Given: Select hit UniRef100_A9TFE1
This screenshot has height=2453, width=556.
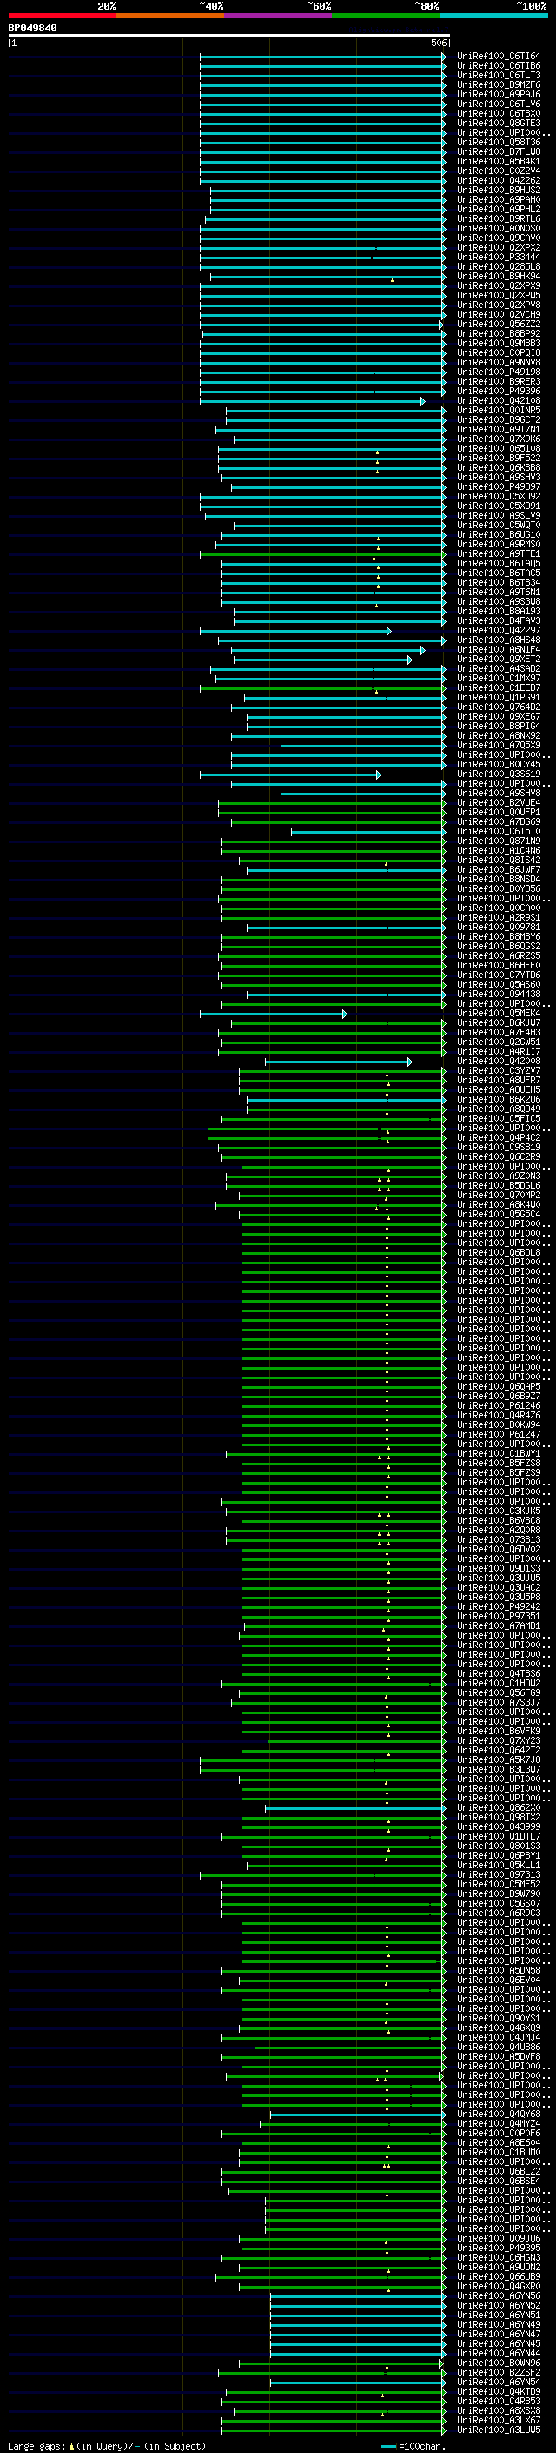Looking at the screenshot, I should [499, 553].
